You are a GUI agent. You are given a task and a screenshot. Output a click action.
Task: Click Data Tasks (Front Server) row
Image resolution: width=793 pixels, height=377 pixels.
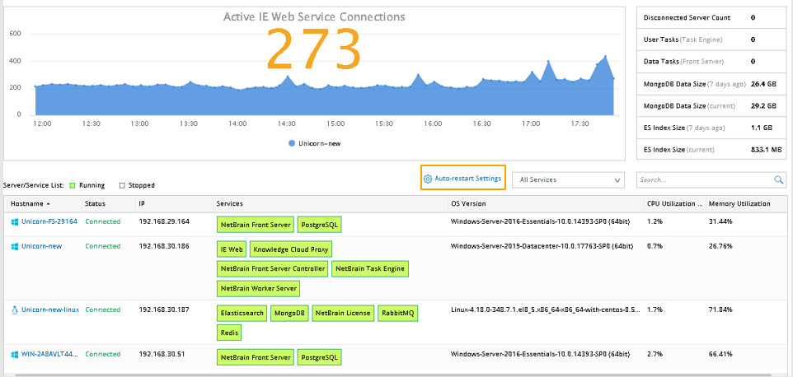[711, 62]
